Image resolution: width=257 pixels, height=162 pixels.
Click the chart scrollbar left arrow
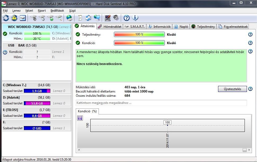click(79, 150)
